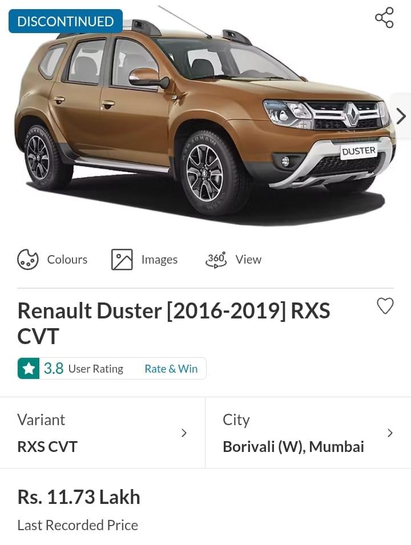The height and width of the screenshot is (545, 411).
Task: Toggle the heart wishlist icon
Action: pos(385,306)
